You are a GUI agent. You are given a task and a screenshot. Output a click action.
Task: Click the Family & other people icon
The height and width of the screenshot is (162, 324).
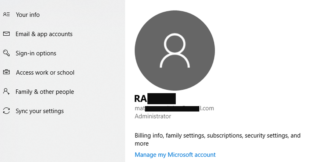pyautogui.click(x=6, y=92)
